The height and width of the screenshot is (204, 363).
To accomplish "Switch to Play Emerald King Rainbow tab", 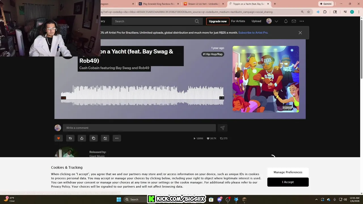I will pyautogui.click(x=159, y=4).
